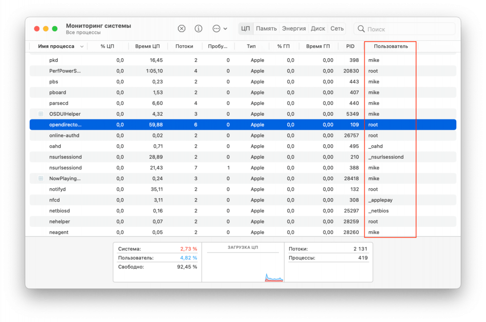Click the stop process (X) toolbar icon

(x=182, y=29)
